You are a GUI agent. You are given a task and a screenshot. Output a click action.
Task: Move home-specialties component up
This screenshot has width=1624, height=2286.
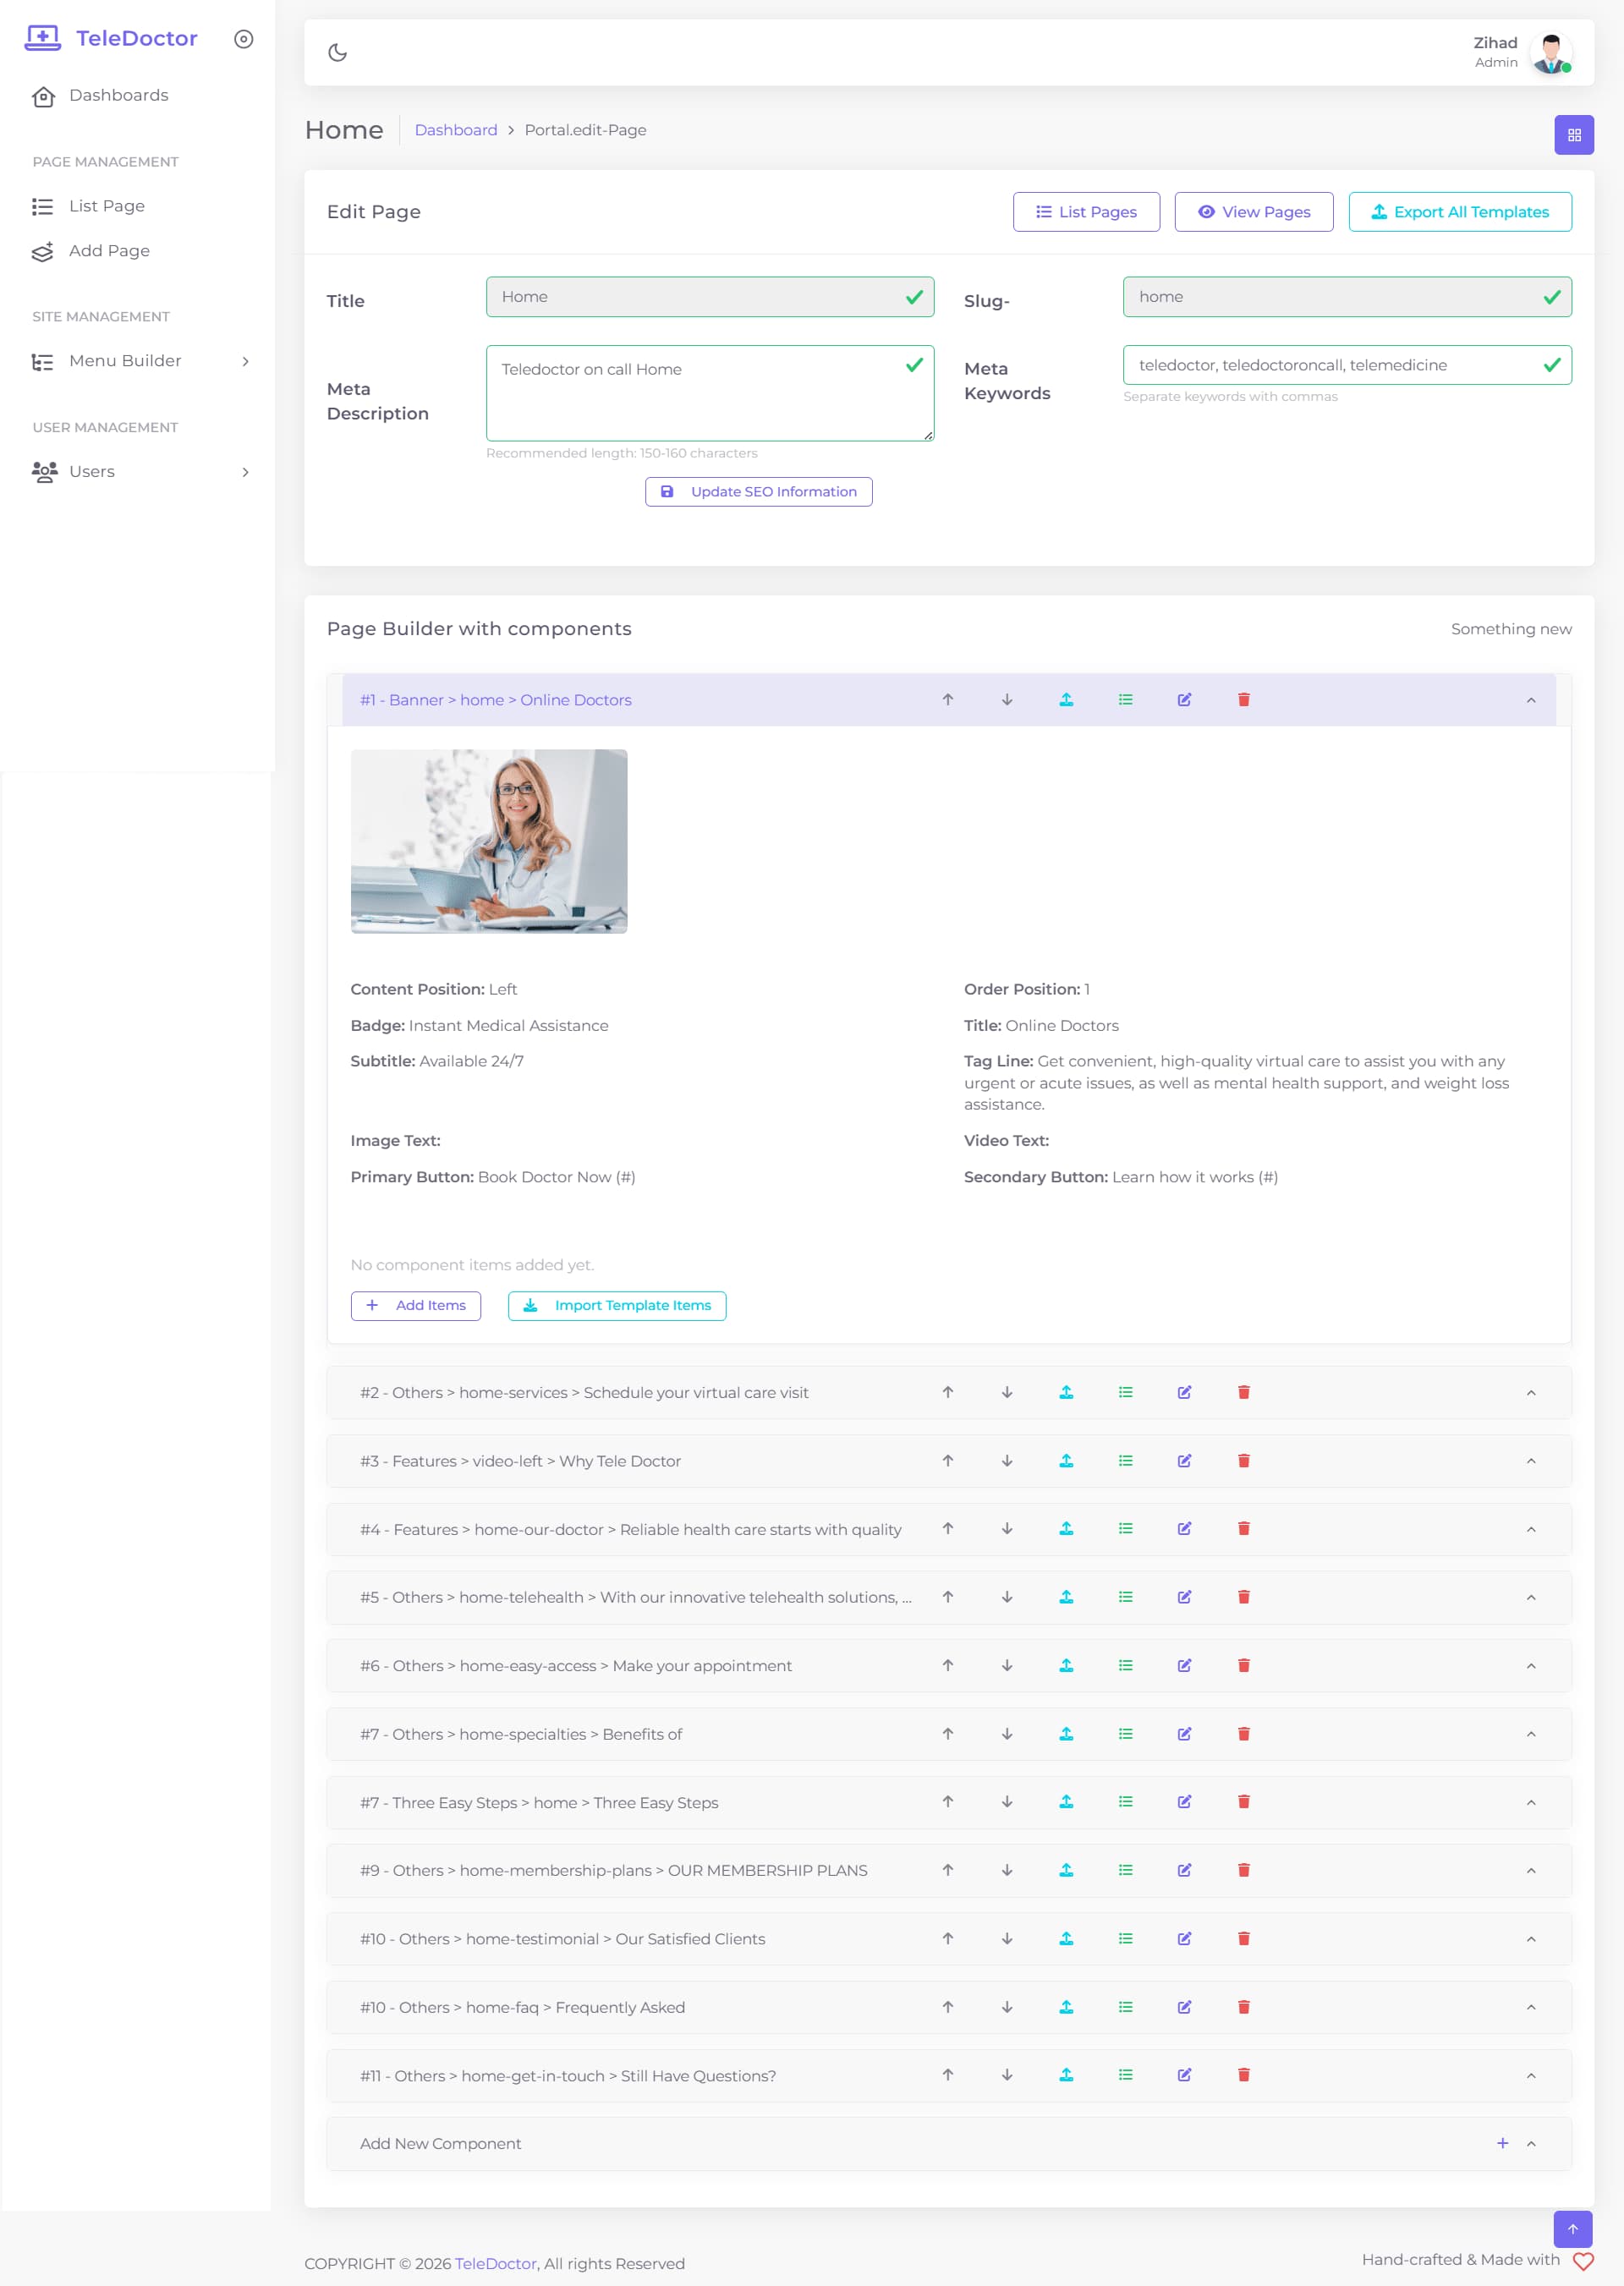click(947, 1734)
